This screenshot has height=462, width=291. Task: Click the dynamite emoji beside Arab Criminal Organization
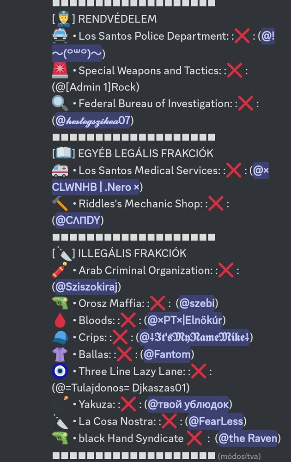[60, 270]
